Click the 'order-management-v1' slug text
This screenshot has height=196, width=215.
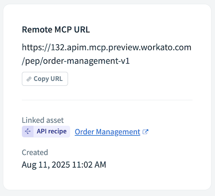pos(86,61)
